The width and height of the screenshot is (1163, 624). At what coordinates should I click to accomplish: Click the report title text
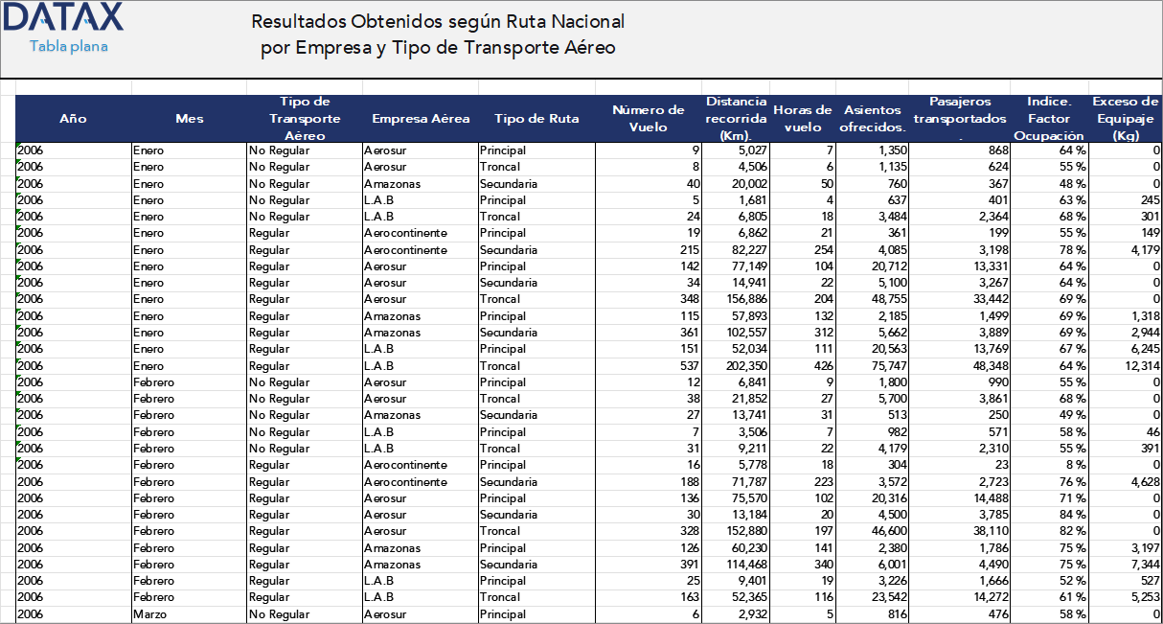(438, 32)
